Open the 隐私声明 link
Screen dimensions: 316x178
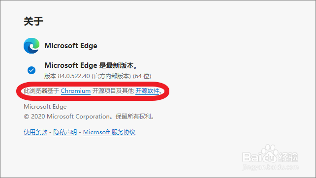(65, 132)
